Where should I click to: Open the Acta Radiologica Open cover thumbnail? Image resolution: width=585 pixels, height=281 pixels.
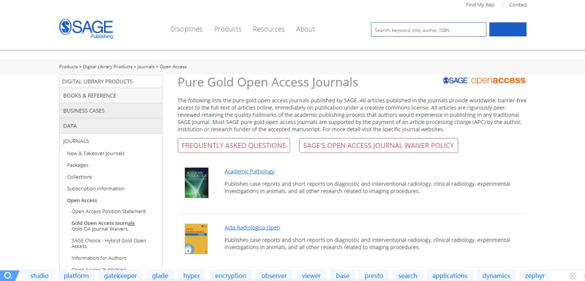tap(196, 239)
